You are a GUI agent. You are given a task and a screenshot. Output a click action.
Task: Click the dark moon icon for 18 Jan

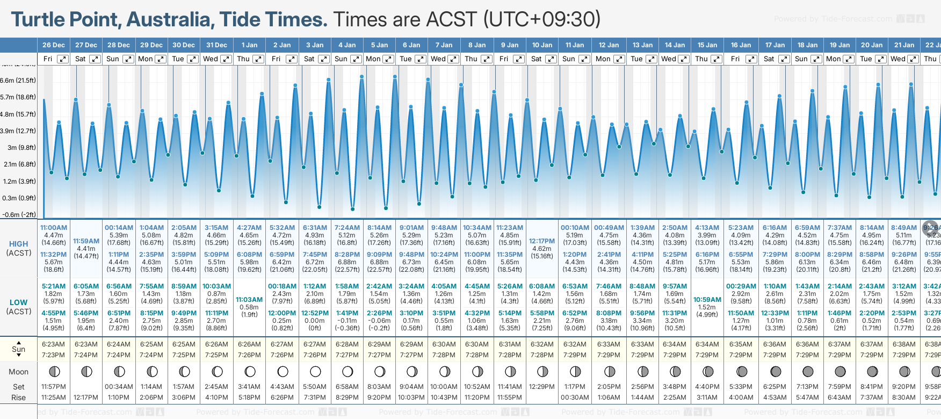(807, 371)
